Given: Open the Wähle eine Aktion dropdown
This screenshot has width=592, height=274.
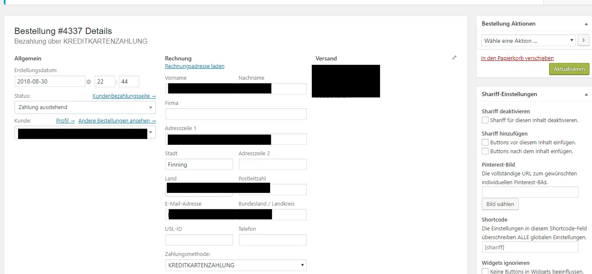Looking at the screenshot, I should pos(528,41).
